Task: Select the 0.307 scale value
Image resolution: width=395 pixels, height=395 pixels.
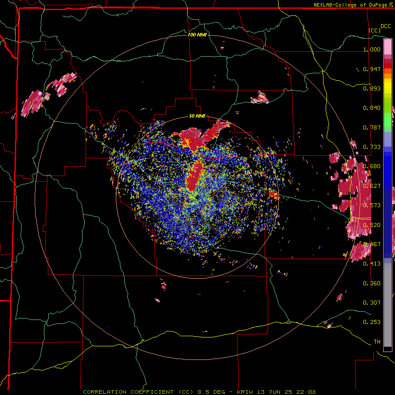Action: pyautogui.click(x=372, y=303)
